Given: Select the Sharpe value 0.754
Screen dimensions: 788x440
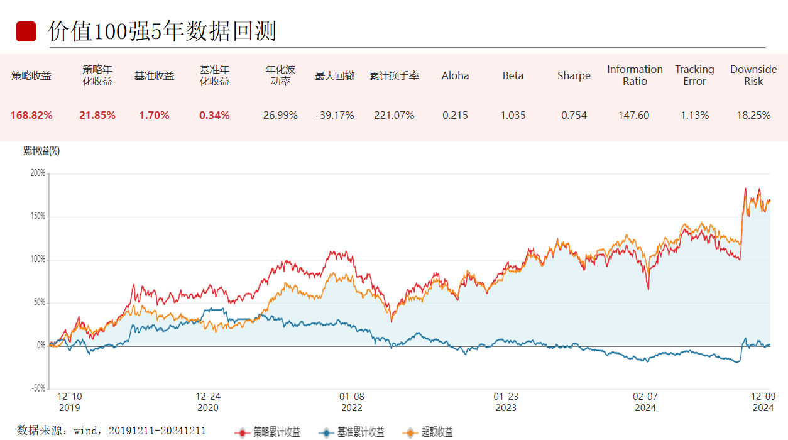Looking at the screenshot, I should tap(574, 116).
